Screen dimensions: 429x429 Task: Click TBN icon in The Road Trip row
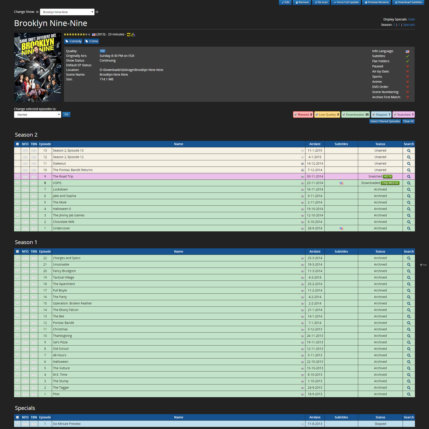pos(34,177)
